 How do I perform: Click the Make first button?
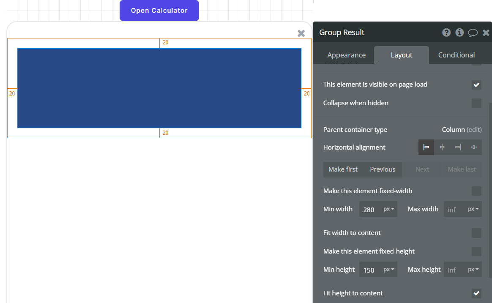(x=343, y=169)
